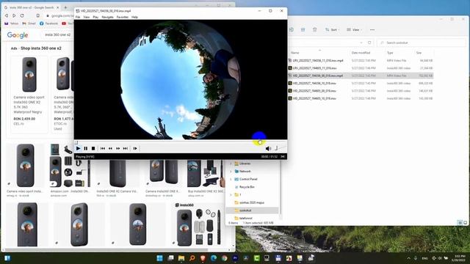The image size is (470, 264).
Task: Open the media player's Favorites menu
Action: (123, 17)
